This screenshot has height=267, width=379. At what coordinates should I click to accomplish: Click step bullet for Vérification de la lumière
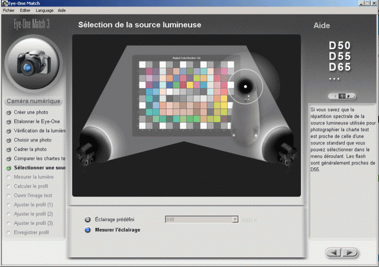(x=9, y=131)
